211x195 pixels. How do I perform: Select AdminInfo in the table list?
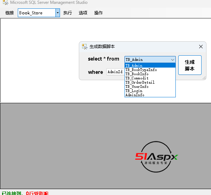[150, 95]
